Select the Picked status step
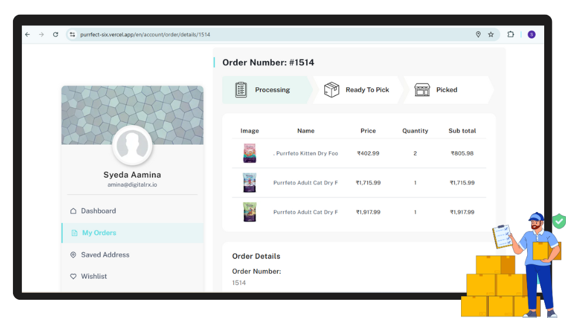Viewport: 566px width, 318px height. click(448, 90)
